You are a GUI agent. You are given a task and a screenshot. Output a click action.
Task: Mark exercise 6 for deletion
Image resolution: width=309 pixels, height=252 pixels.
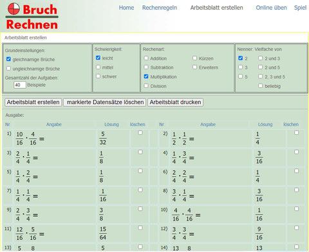(296, 171)
